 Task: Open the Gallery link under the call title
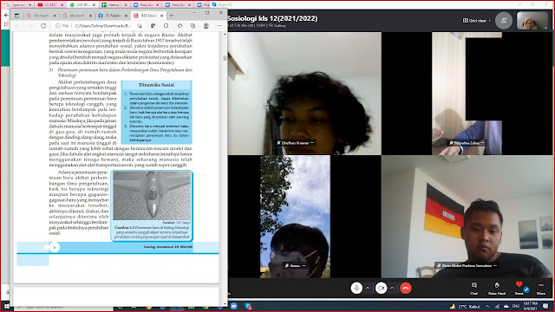click(x=277, y=25)
